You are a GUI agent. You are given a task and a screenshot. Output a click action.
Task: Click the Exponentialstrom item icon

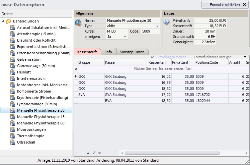tap(12, 47)
